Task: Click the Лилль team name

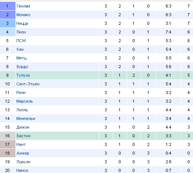Action: [x=22, y=110]
